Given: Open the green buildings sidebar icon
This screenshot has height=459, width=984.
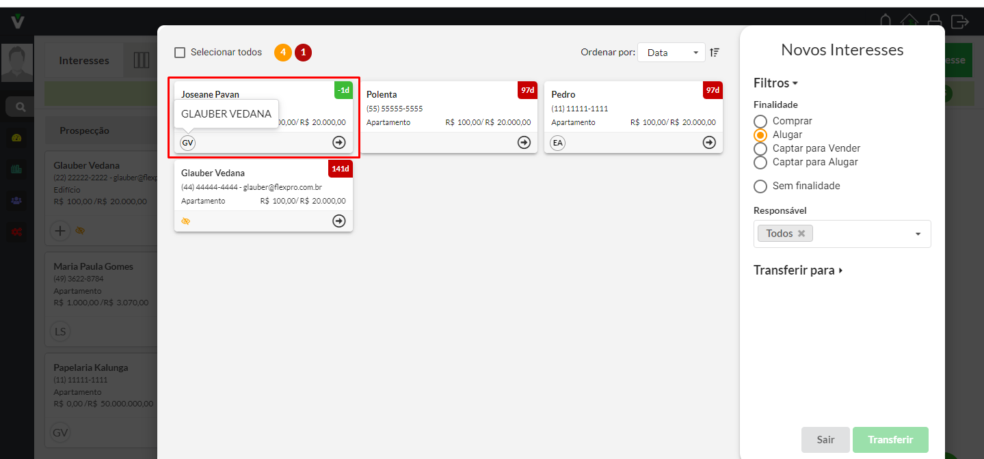Looking at the screenshot, I should (x=17, y=169).
